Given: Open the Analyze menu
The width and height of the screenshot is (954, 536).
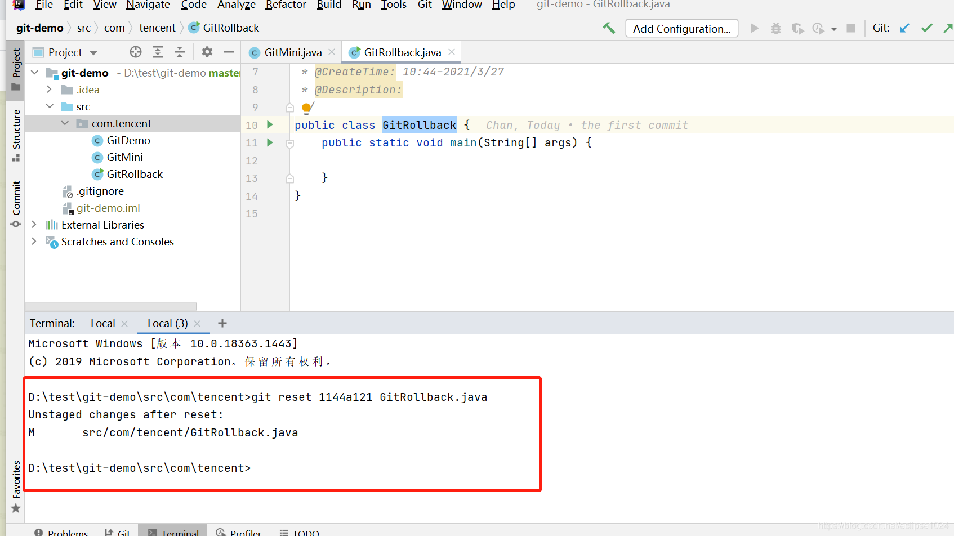Looking at the screenshot, I should [236, 5].
